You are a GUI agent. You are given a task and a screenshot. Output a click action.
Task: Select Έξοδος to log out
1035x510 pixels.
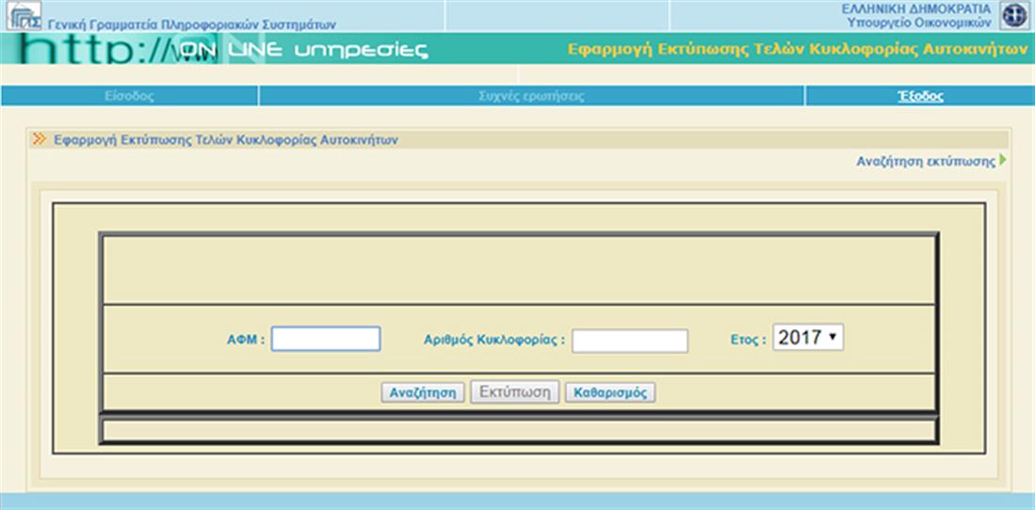point(920,96)
